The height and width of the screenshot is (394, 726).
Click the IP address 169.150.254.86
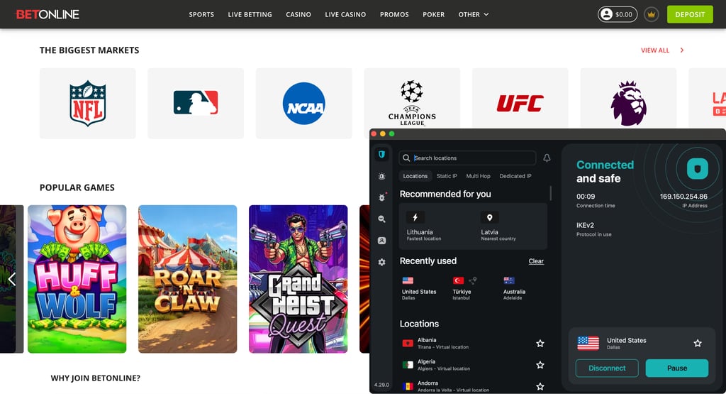(x=683, y=197)
